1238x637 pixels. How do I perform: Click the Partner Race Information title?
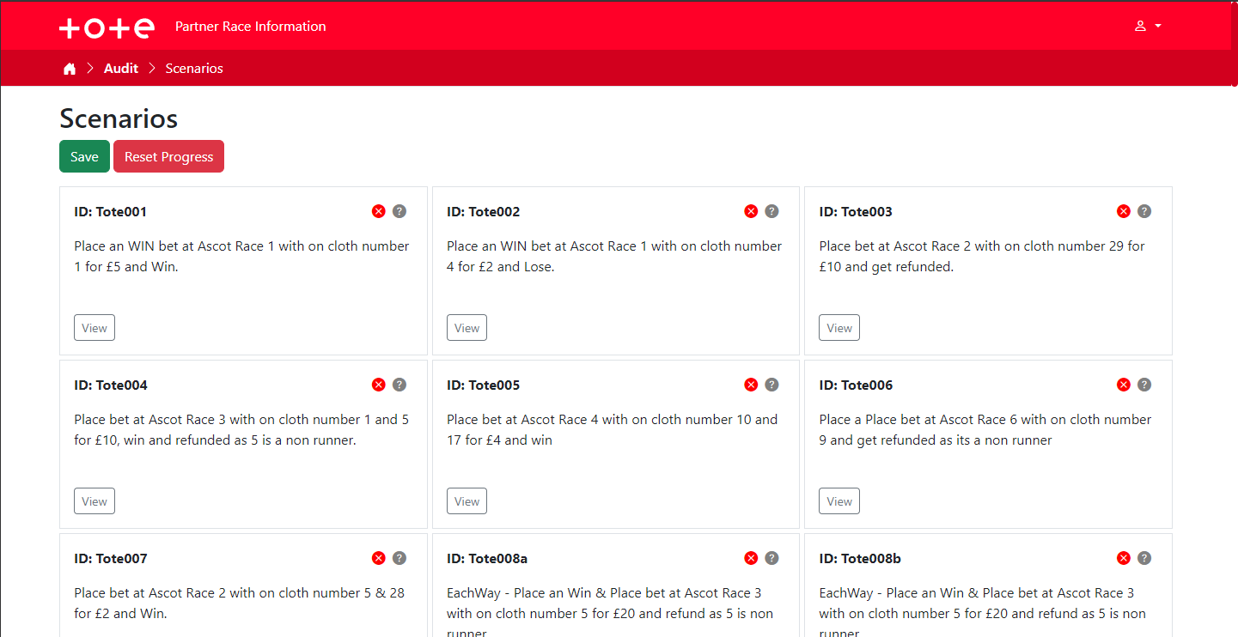pyautogui.click(x=250, y=27)
